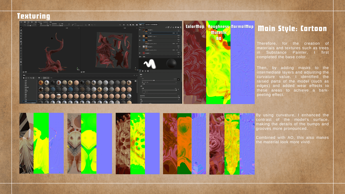Screen dimensions: 345x194
Task: Adjust the size slider in top toolbar
Action: 32,26
